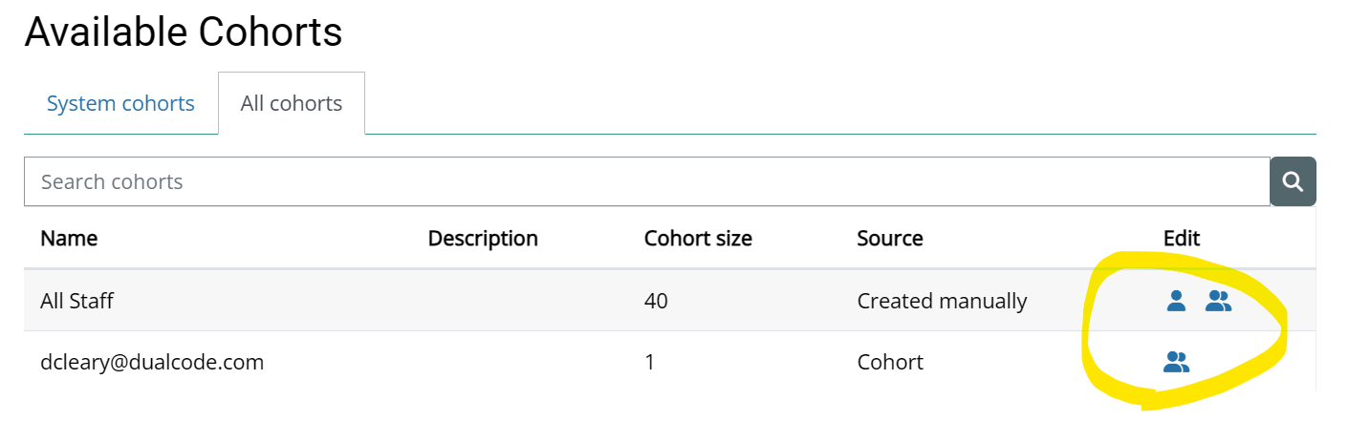1349x422 pixels.
Task: Select the All cohorts tab
Action: click(291, 103)
